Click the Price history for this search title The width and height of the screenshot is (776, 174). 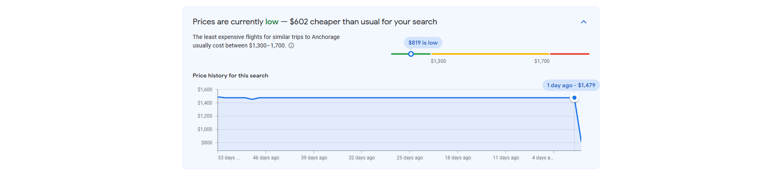click(x=231, y=76)
